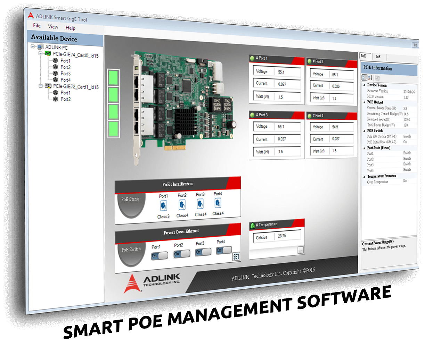
Task: Collapse the PCIe-GIE74_Card0_Id15 node
Action: pos(40,54)
